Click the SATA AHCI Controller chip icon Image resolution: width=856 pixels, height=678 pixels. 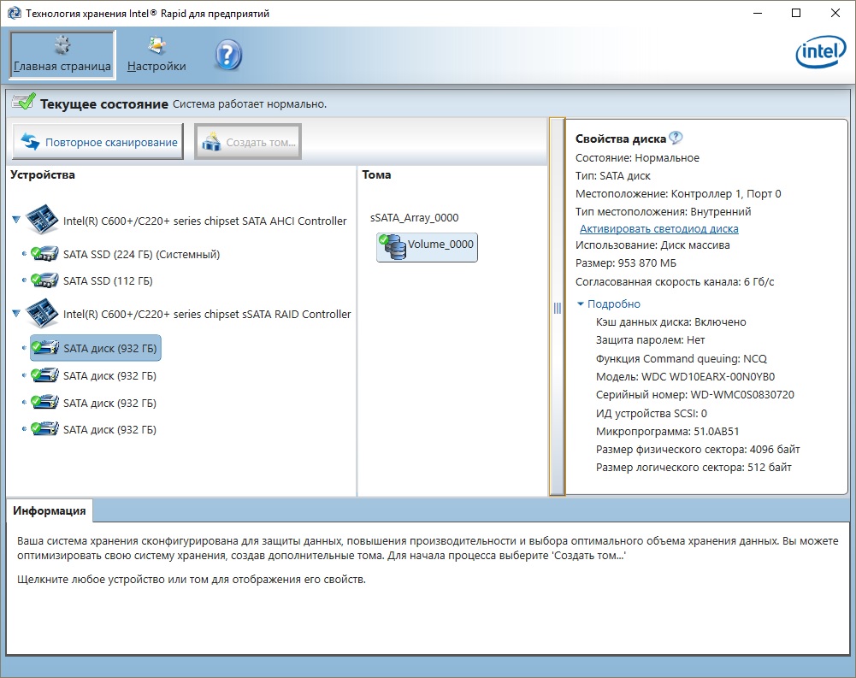pyautogui.click(x=44, y=221)
